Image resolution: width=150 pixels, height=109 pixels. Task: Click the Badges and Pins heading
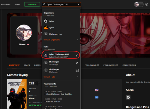(x=137, y=107)
